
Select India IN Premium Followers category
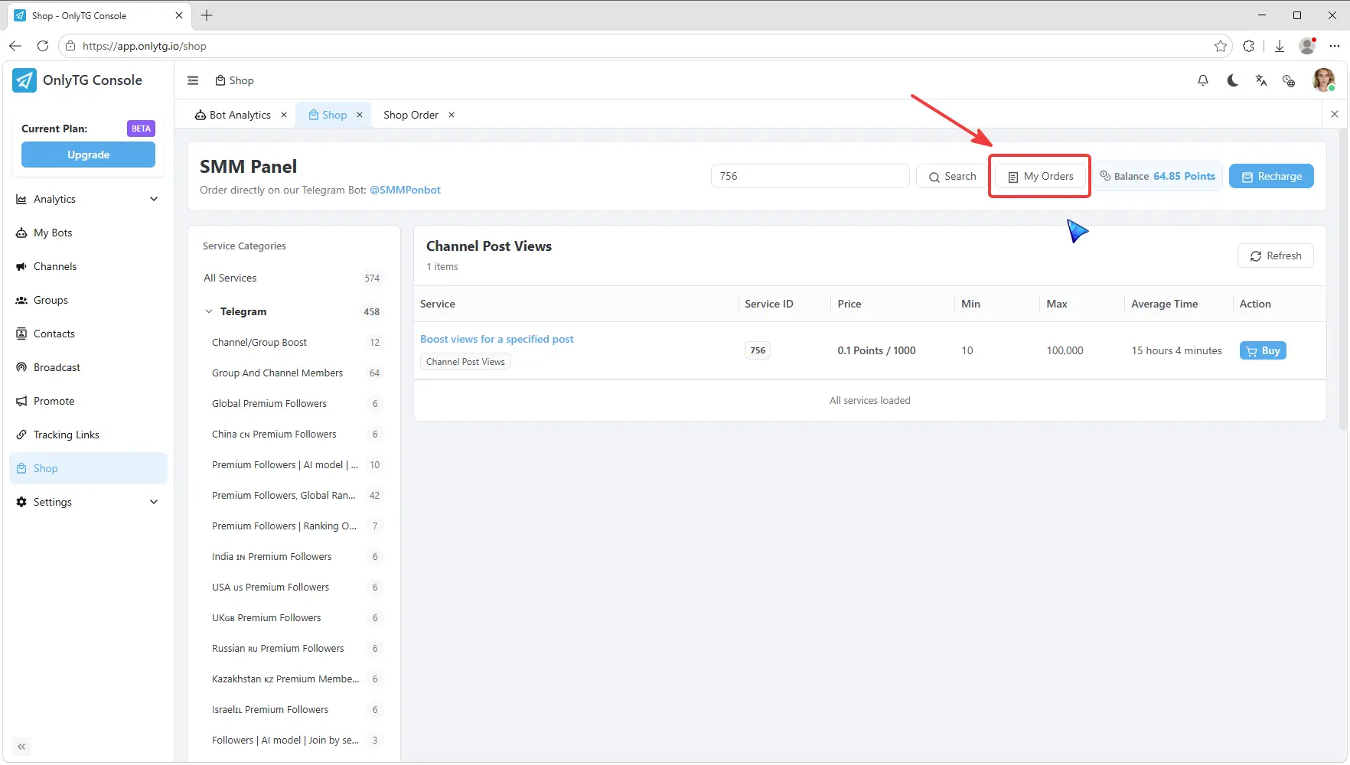pos(292,556)
